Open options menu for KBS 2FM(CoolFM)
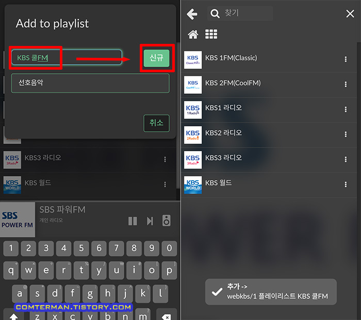 [x=346, y=84]
